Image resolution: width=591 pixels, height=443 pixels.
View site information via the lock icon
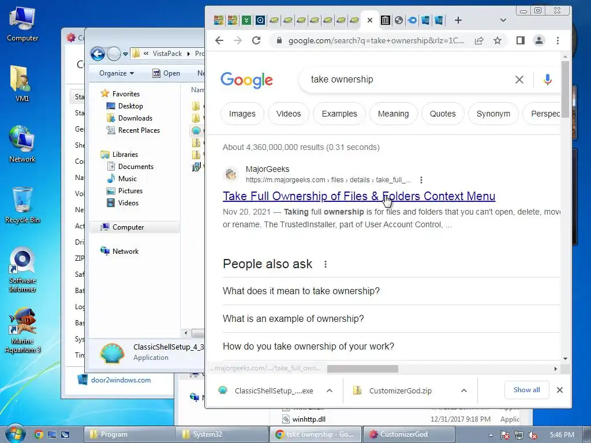(279, 41)
